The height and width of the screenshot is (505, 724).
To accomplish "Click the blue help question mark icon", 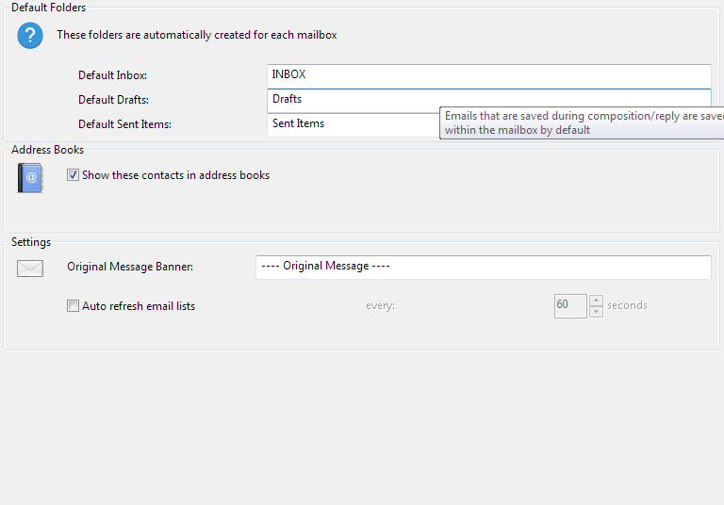I will [30, 36].
